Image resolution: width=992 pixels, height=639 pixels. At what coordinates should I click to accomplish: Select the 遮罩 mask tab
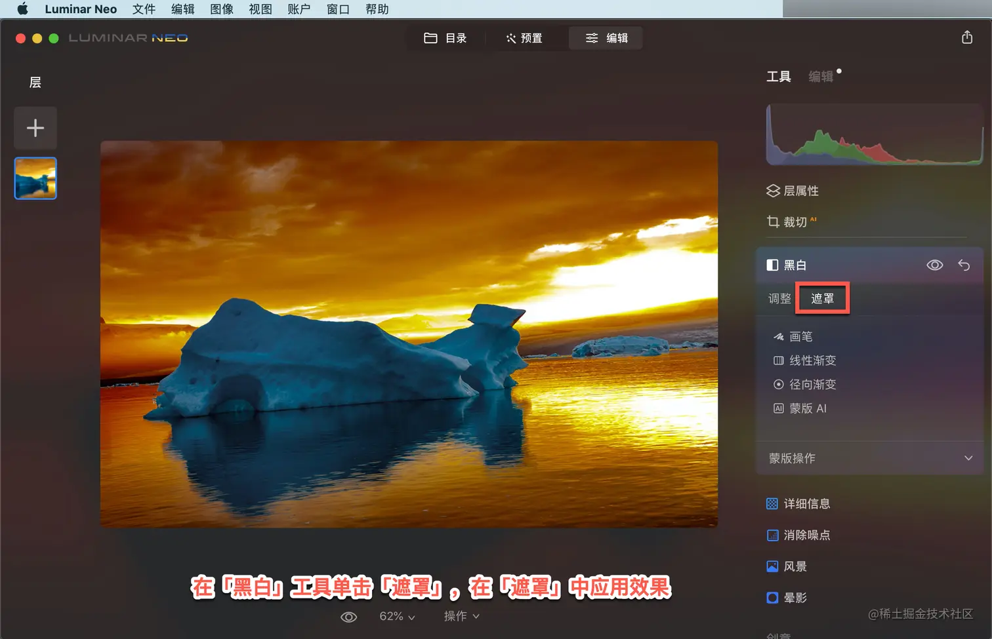(823, 299)
